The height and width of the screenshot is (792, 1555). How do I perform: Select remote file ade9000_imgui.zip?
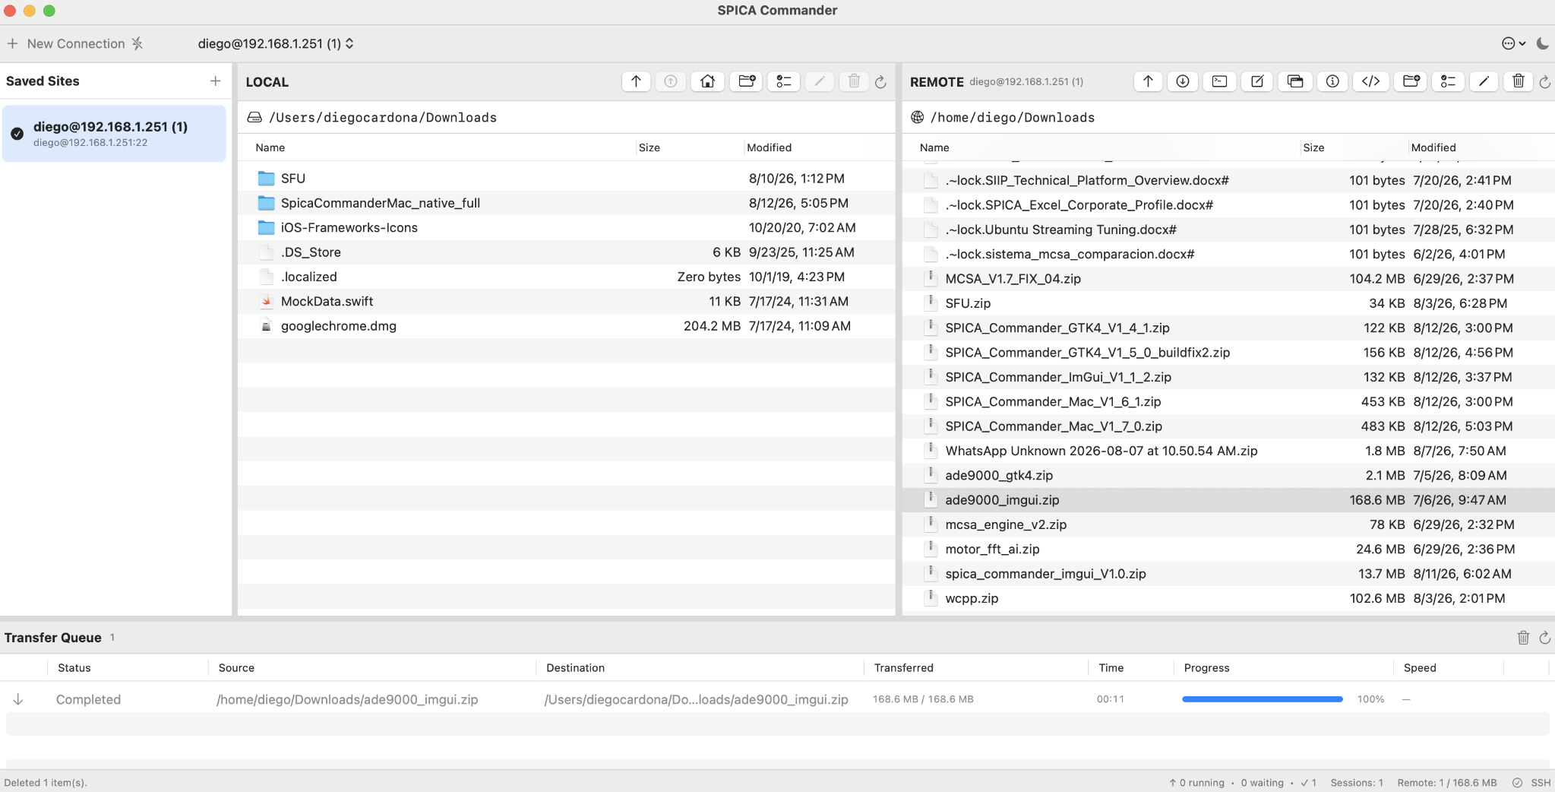1228,500
